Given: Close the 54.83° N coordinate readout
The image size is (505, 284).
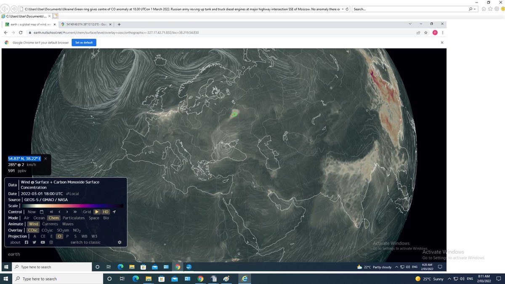Looking at the screenshot, I should (45, 158).
